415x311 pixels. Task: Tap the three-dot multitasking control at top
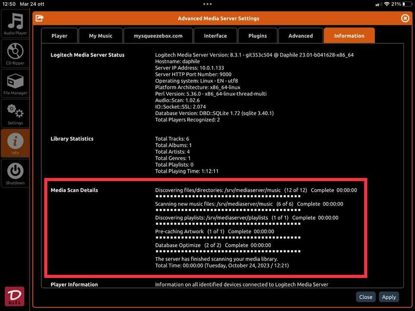pos(208,4)
